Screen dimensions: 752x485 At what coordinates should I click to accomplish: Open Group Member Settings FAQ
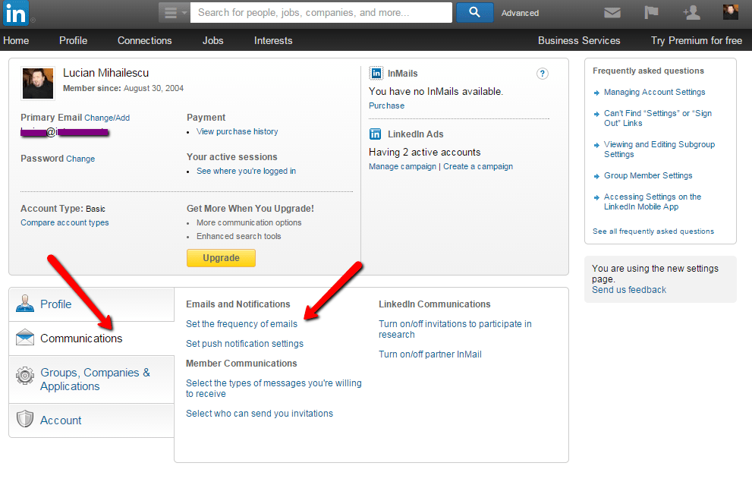[648, 175]
